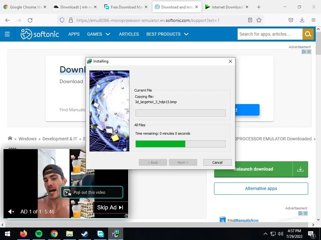This screenshot has width=321, height=240.
Task: Click Relaunch download button
Action: (253, 169)
